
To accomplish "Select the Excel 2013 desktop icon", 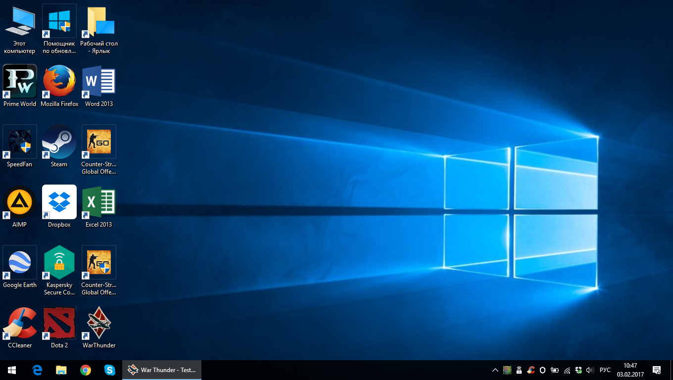I will pos(99,202).
